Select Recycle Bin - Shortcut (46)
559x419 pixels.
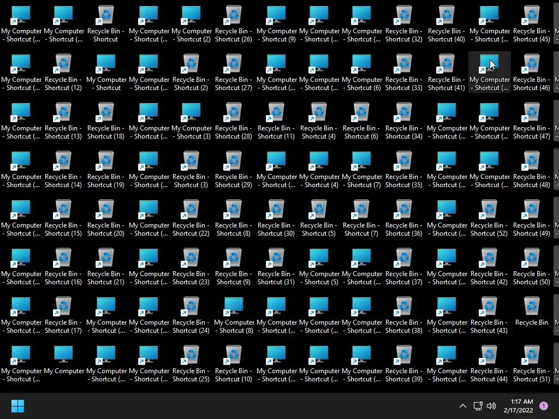click(532, 72)
